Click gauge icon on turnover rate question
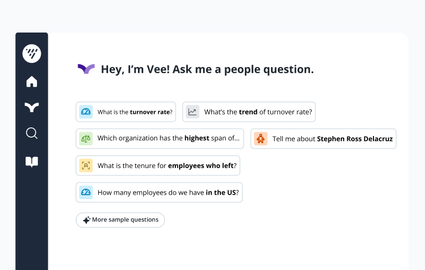The image size is (425, 270). pos(86,112)
